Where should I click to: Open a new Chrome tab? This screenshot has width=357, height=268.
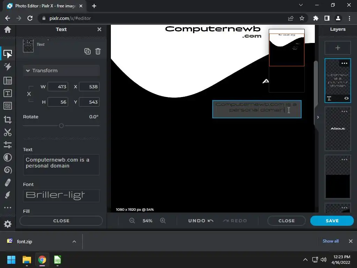(94, 6)
